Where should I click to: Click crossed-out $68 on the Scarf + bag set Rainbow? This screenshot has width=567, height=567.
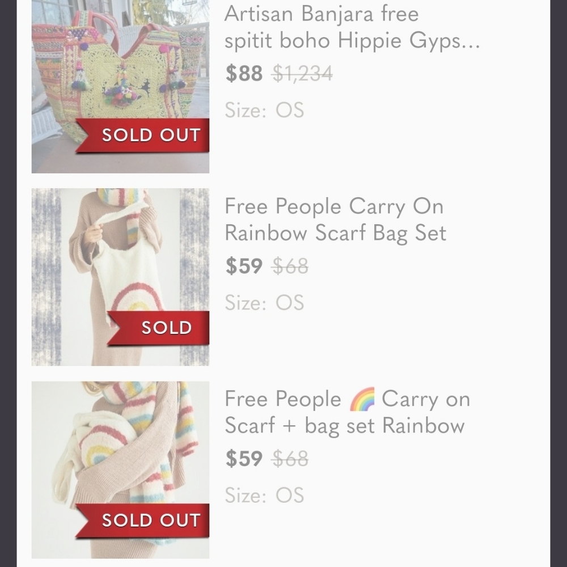tap(290, 459)
